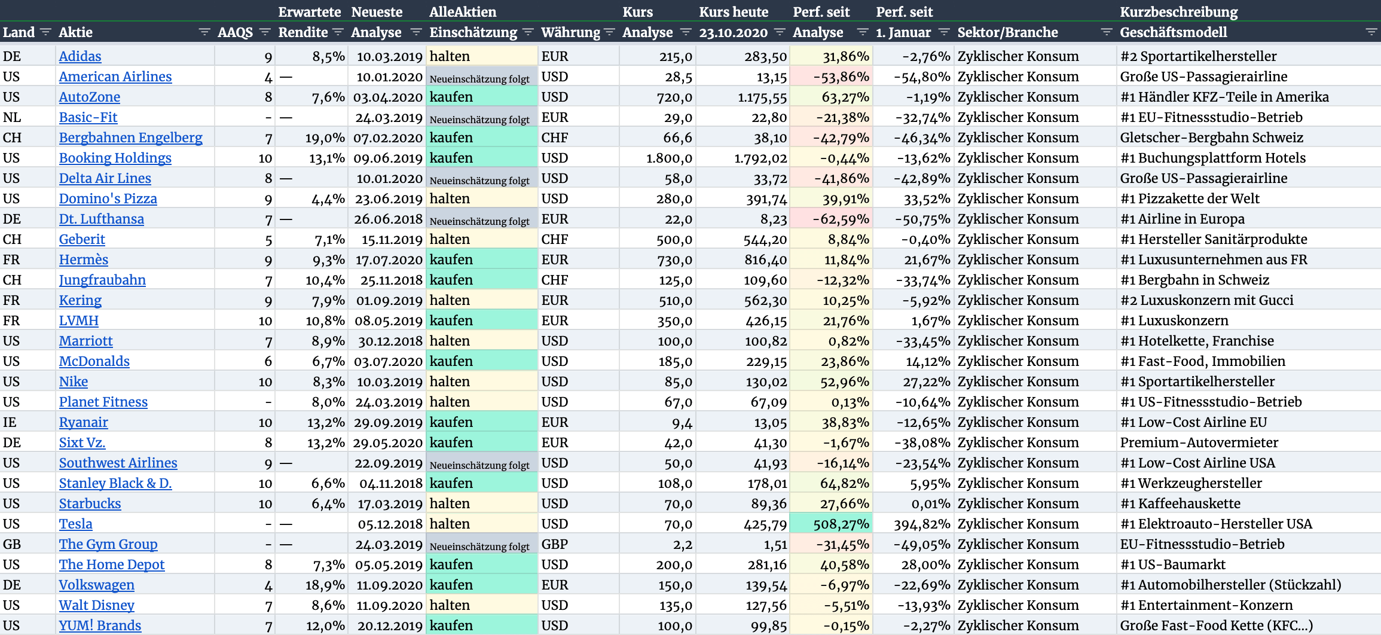Expand the Perf. seit 1. Januar filter
1381x635 pixels.
[944, 32]
